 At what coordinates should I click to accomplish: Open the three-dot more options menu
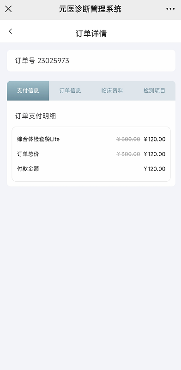[170, 9]
